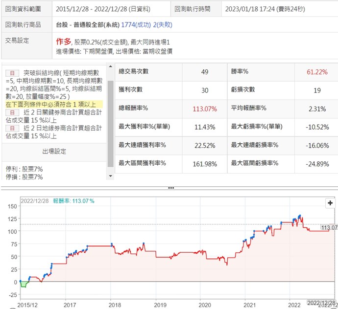Click the 停利 : 股票7% setting
The width and height of the screenshot is (338, 309).
(24, 169)
